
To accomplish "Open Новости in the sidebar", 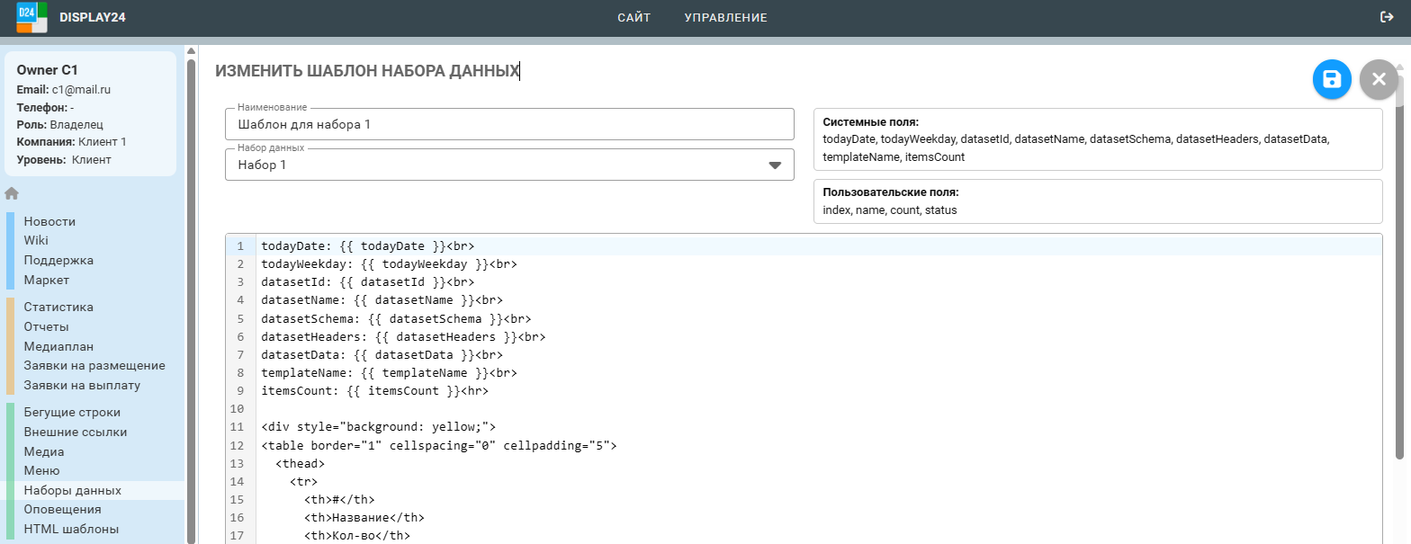I will 49,221.
